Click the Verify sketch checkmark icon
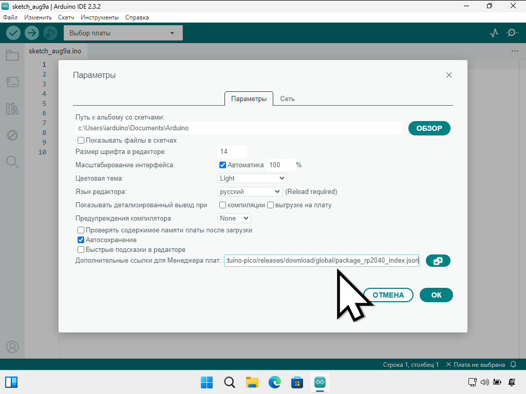526x394 pixels. (x=13, y=33)
